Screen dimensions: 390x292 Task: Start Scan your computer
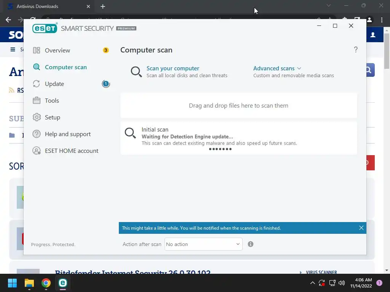(x=173, y=68)
